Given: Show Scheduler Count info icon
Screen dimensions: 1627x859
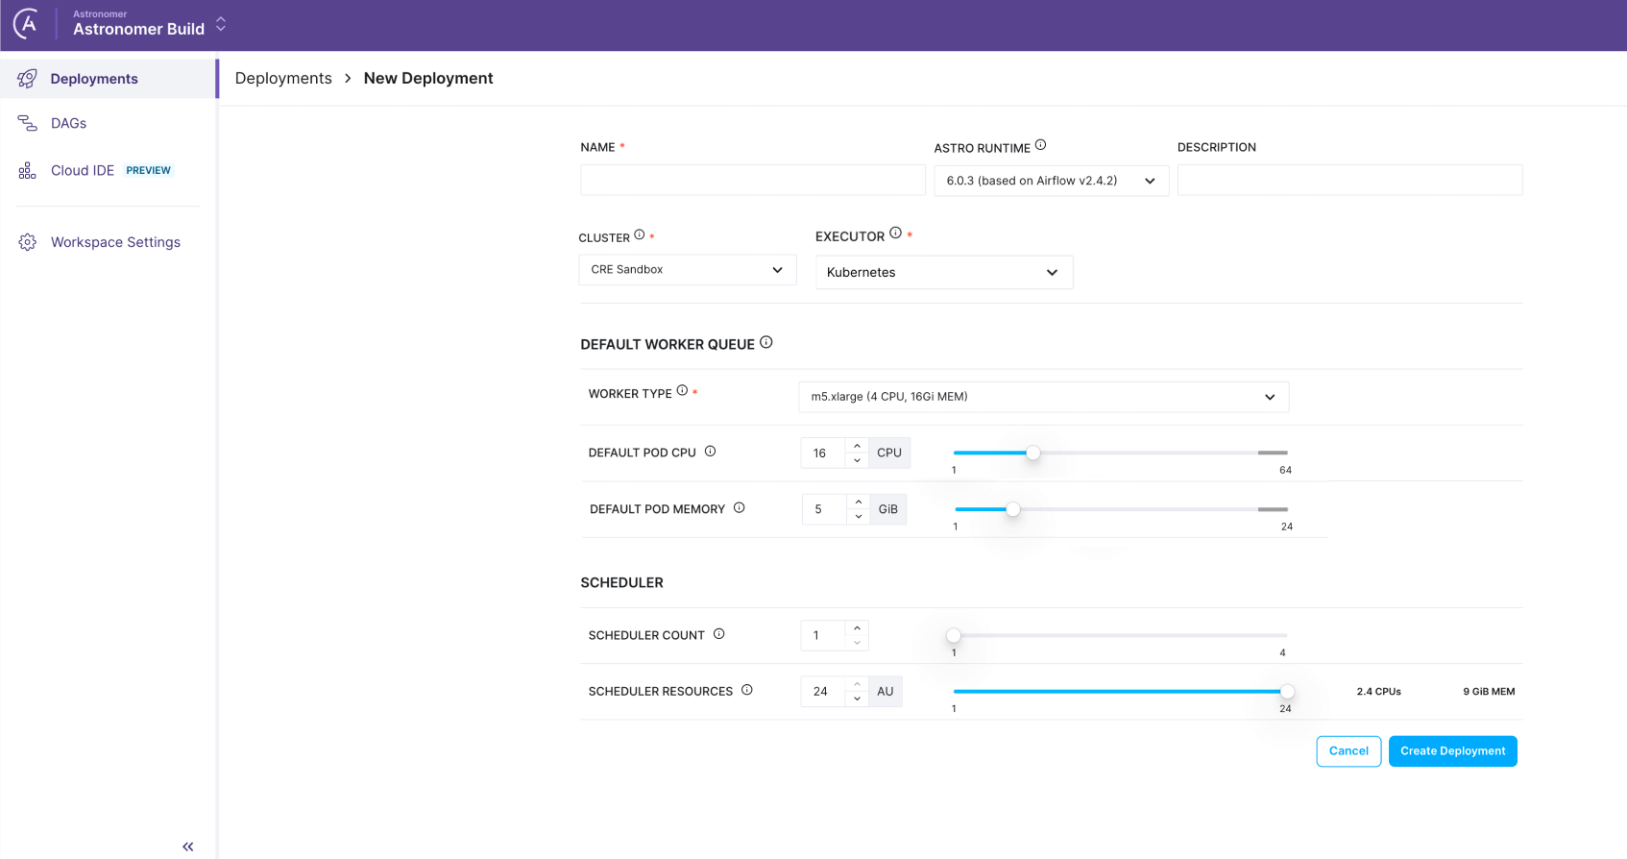Looking at the screenshot, I should [x=718, y=633].
